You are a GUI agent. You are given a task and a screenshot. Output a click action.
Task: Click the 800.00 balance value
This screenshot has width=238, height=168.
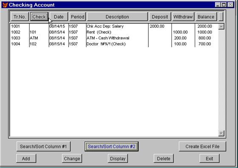coord(205,38)
